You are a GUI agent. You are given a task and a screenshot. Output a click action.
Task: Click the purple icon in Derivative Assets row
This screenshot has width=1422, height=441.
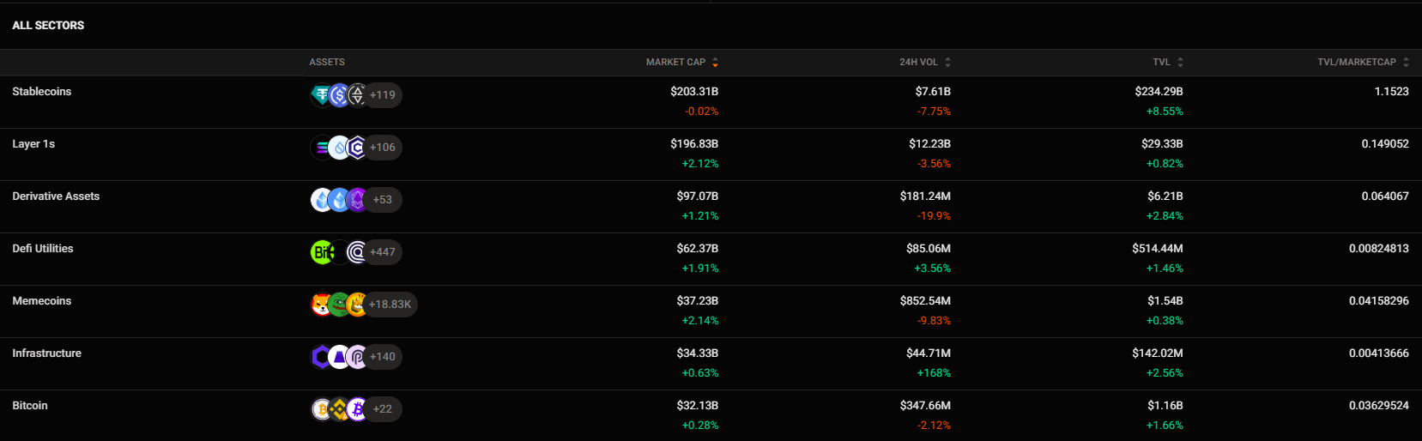click(357, 200)
